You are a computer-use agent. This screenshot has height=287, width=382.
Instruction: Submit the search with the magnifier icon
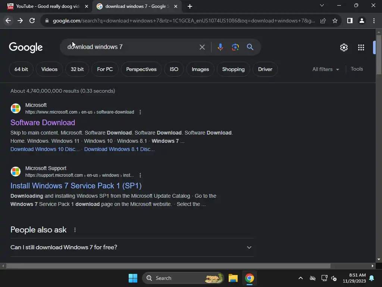(x=250, y=47)
